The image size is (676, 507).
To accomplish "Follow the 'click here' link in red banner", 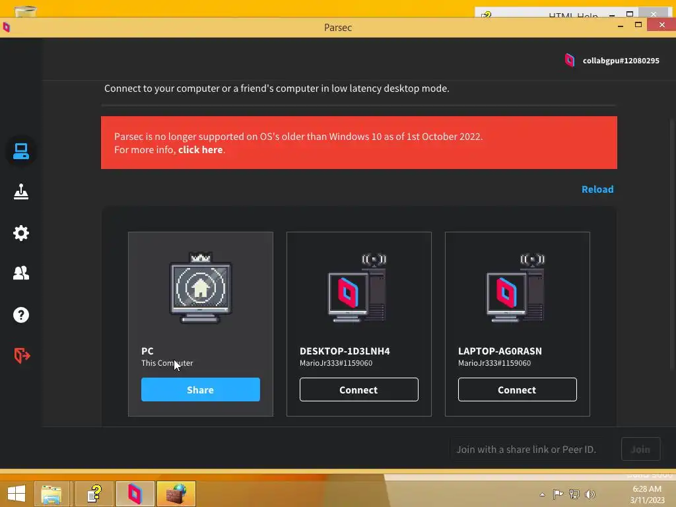I will pyautogui.click(x=201, y=150).
